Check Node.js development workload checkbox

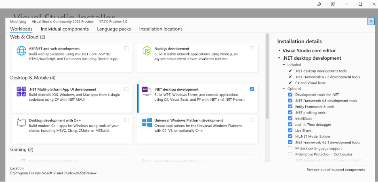pyautogui.click(x=252, y=48)
